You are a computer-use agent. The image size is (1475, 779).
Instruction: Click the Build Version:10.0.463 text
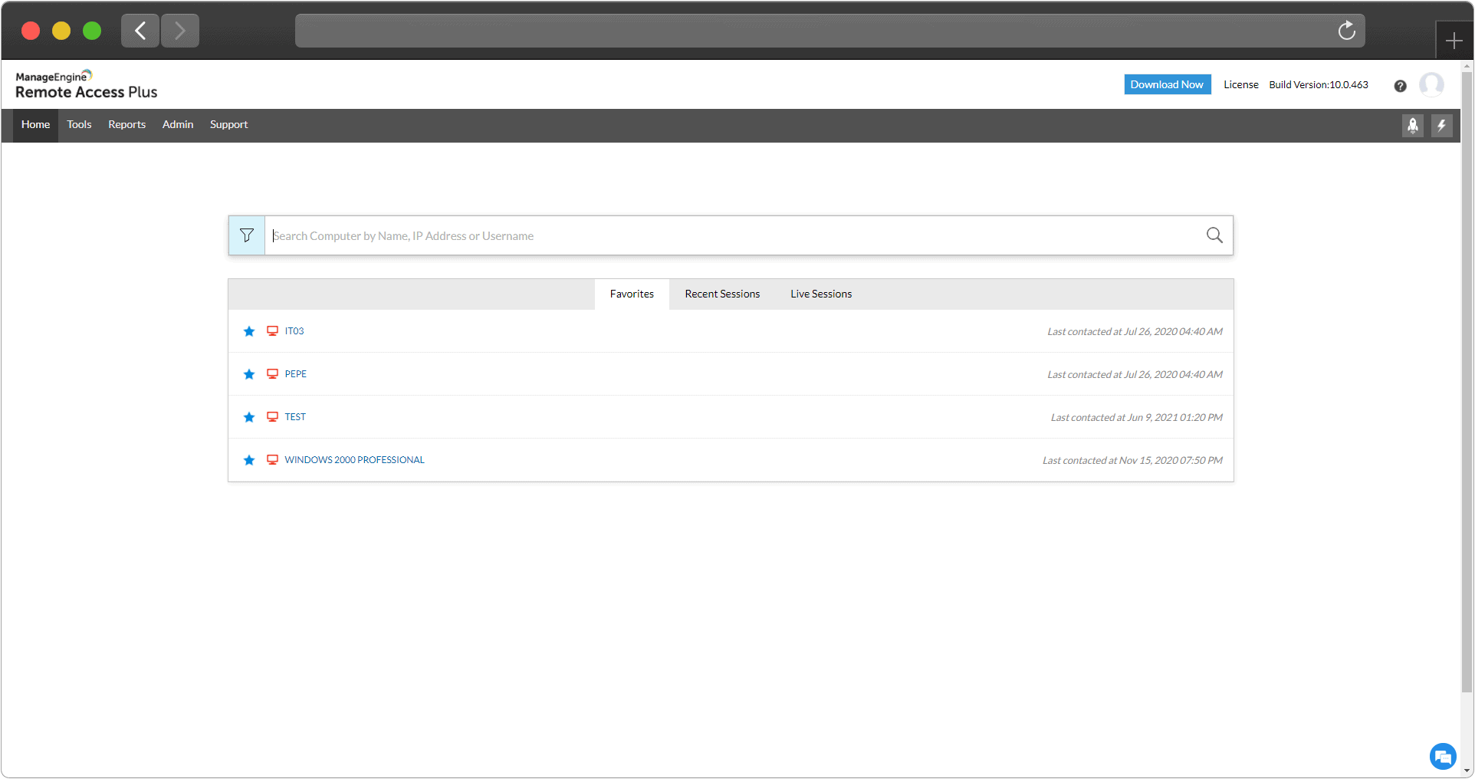point(1319,85)
